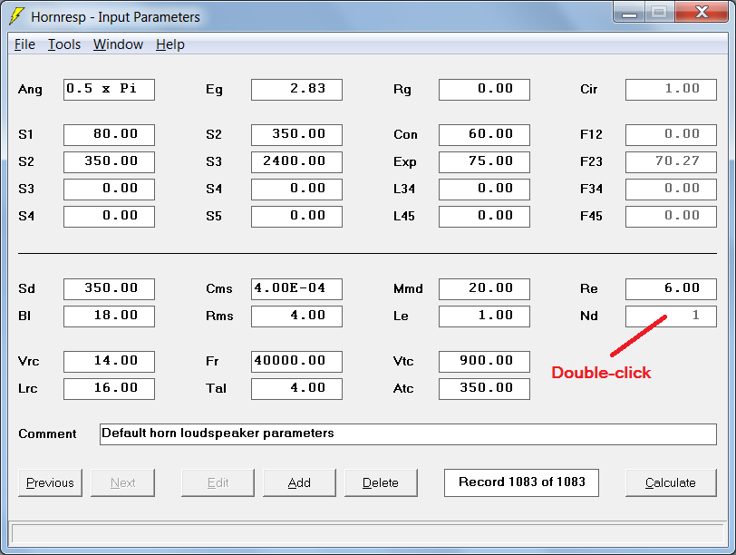The image size is (736, 555).
Task: Delete the current record
Action: (381, 482)
